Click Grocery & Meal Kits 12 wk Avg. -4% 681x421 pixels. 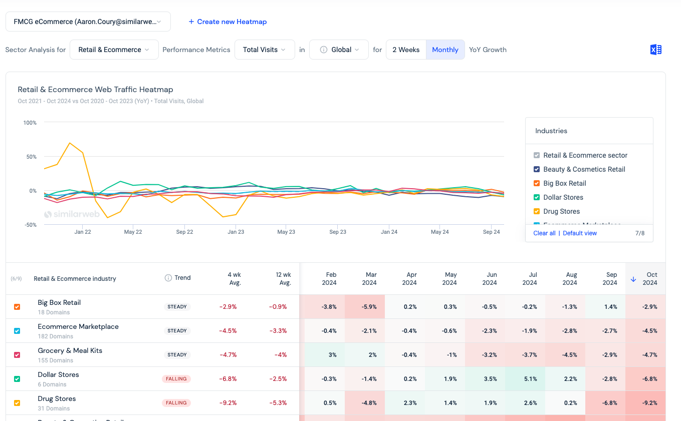click(x=281, y=355)
